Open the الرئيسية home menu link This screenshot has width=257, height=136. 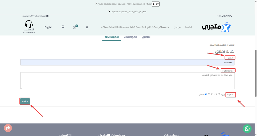point(188,27)
